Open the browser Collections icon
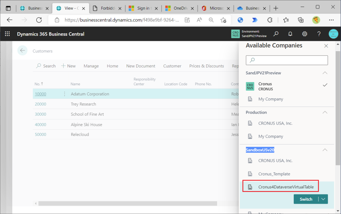Viewport: 341px width, 214px height. (301, 20)
